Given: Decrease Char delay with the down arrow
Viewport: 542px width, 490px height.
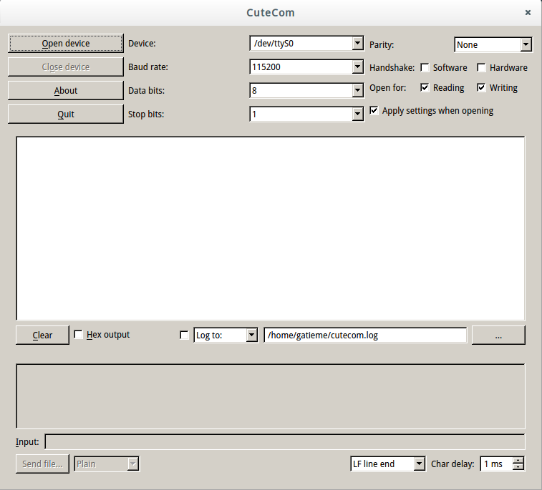Looking at the screenshot, I should (518, 467).
